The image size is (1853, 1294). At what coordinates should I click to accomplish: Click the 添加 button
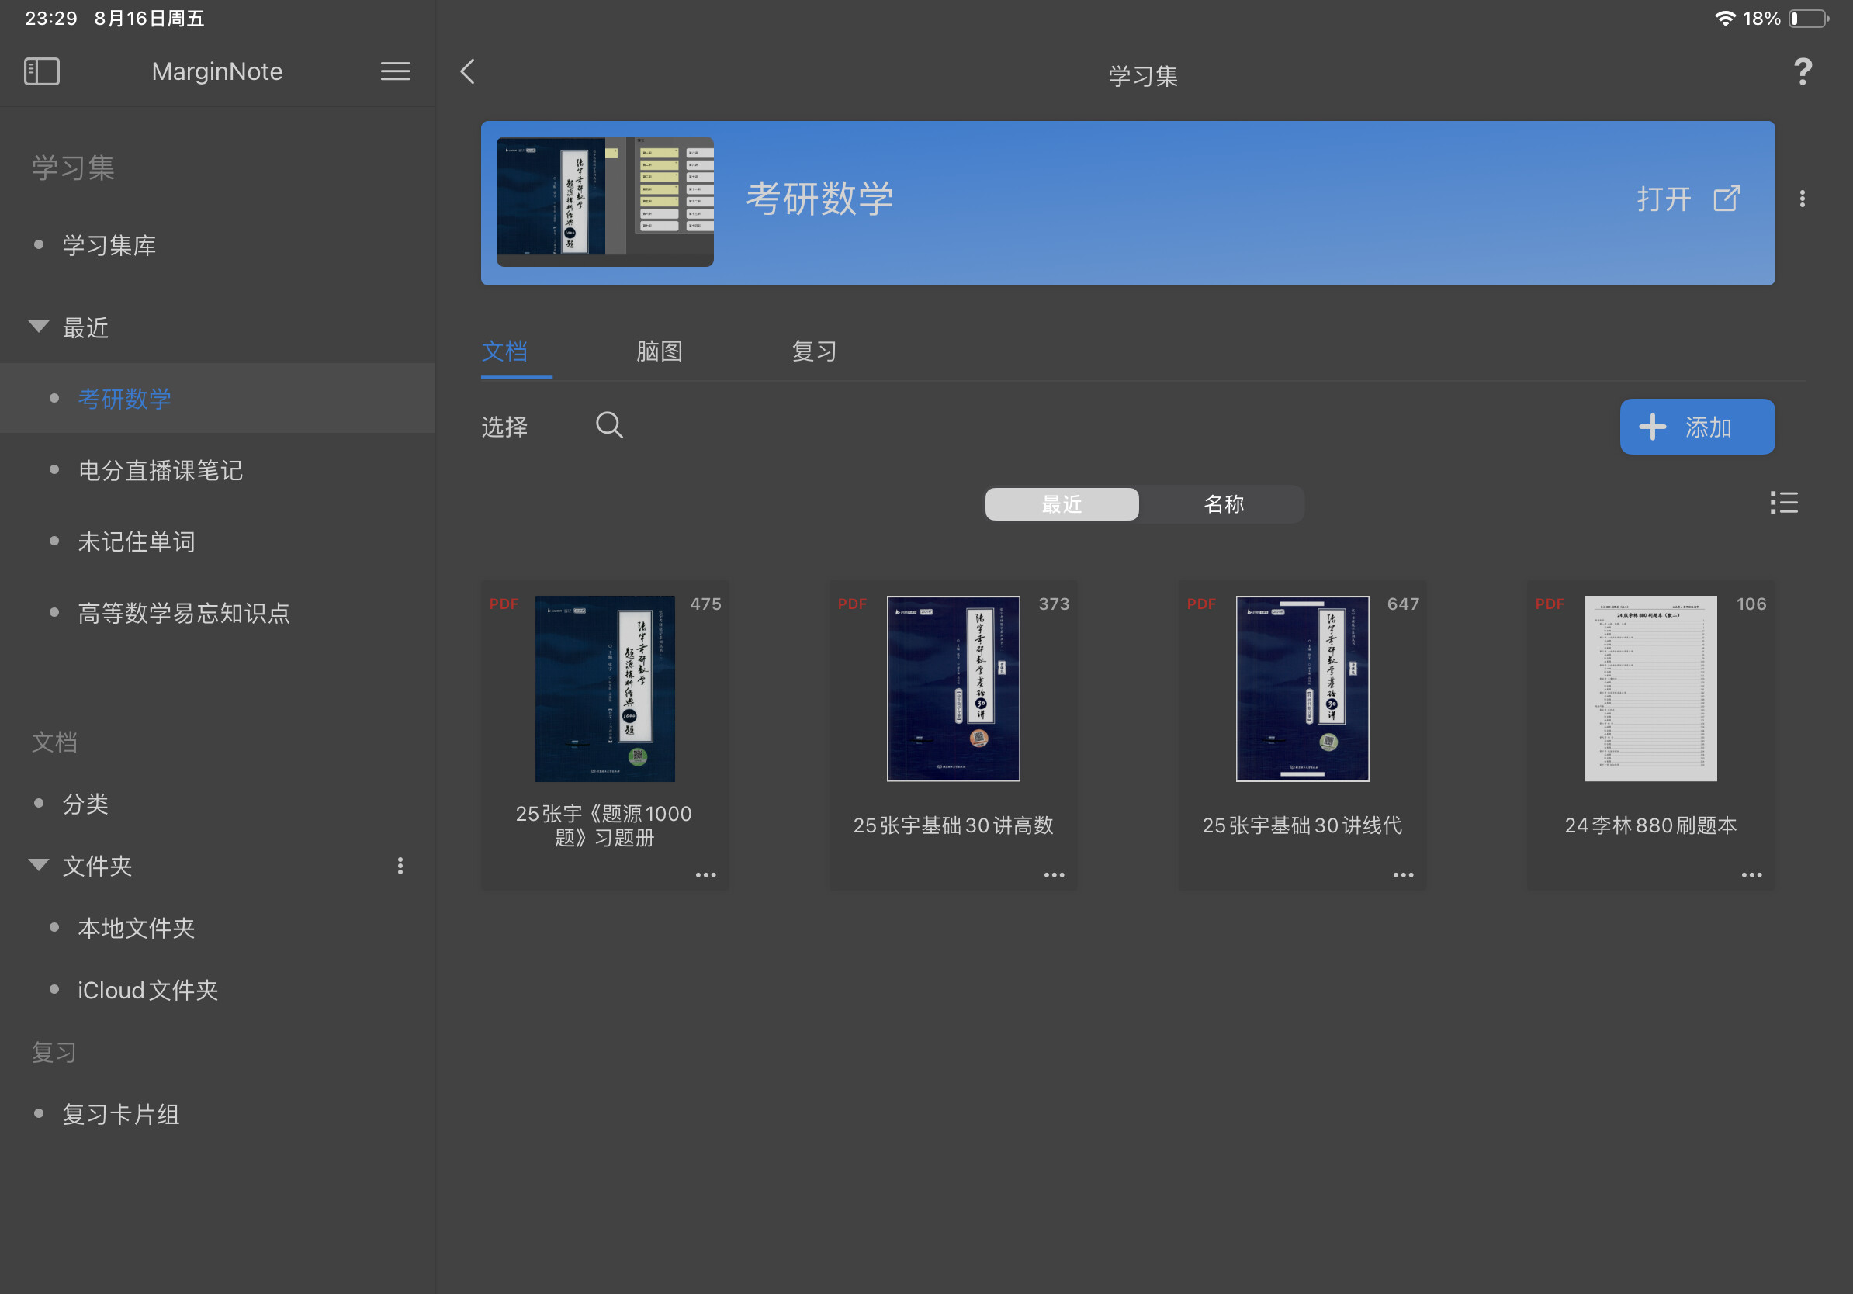click(1697, 427)
